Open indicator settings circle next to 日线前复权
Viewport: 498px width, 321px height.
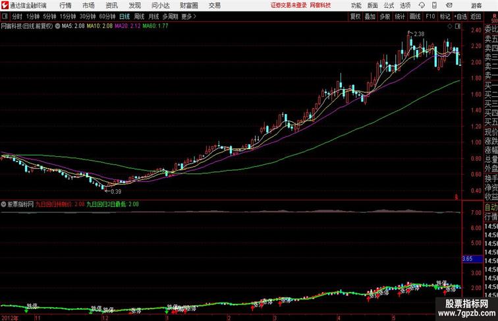click(x=57, y=26)
